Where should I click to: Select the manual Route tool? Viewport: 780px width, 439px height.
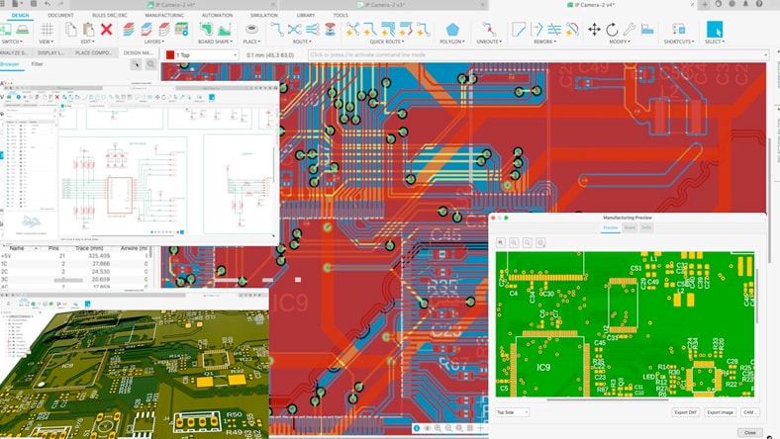[276, 30]
